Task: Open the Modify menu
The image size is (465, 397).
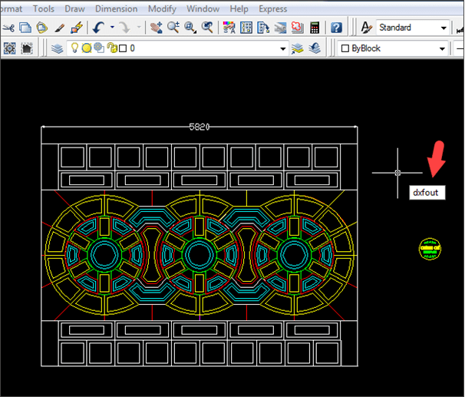Action: pyautogui.click(x=162, y=9)
